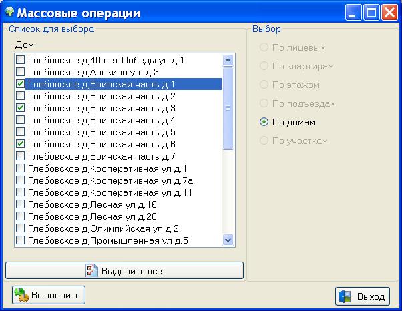Image resolution: width=402 pixels, height=311 pixels.
Task: Uncheck the box for Воинская часть д.6
Action: [x=20, y=144]
